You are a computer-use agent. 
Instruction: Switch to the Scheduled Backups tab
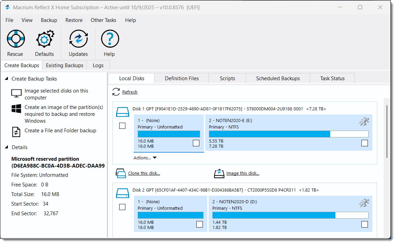278,78
